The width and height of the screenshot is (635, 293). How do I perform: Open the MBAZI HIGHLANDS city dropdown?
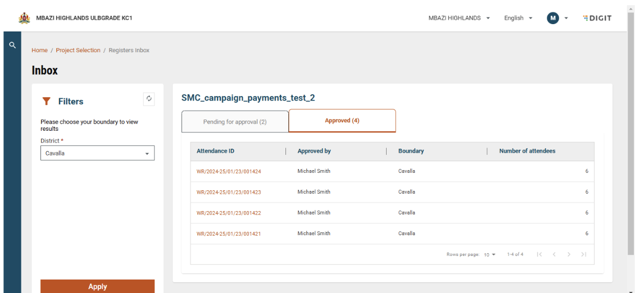[x=459, y=18]
